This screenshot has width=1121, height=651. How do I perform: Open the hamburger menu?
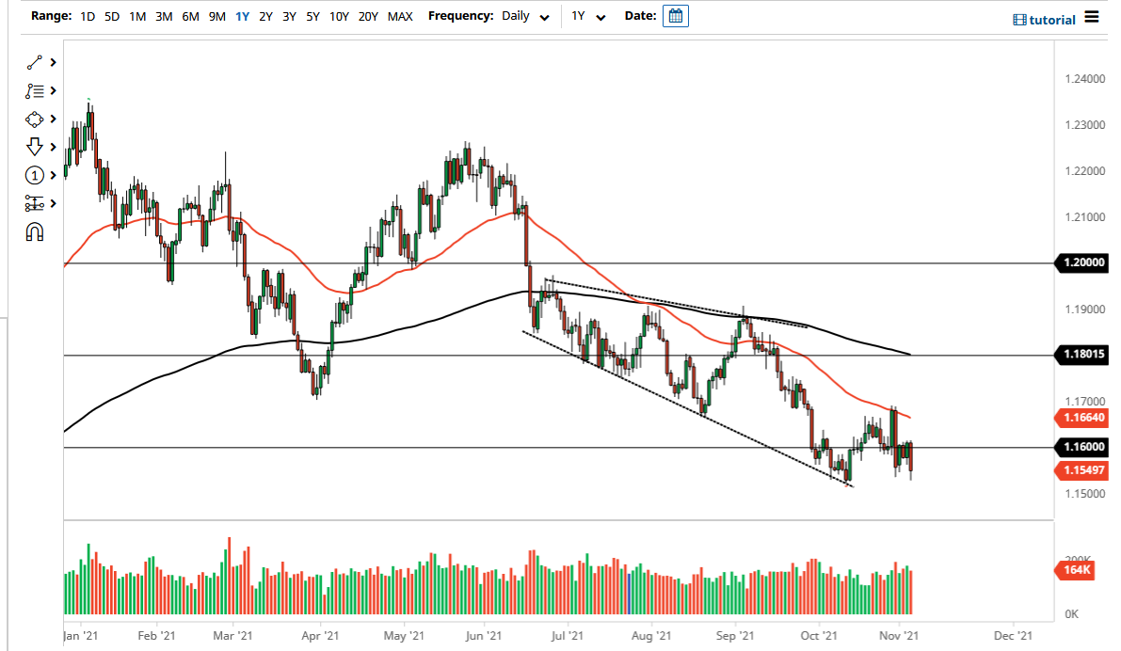point(1092,17)
